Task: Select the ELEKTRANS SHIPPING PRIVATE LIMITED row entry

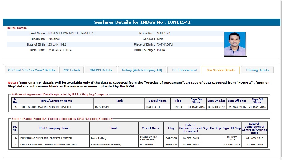Action: pos(46,138)
